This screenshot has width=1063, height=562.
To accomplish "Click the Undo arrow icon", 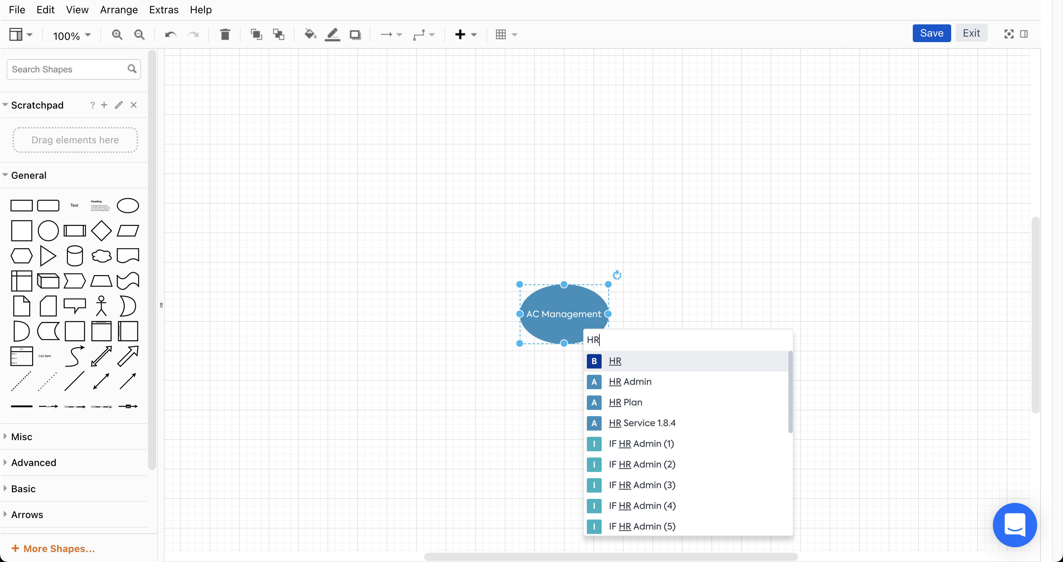I will (171, 34).
